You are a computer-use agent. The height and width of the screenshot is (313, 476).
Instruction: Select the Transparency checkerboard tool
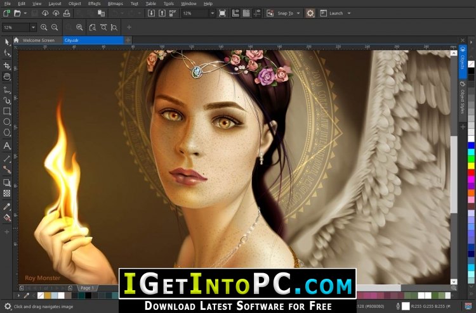click(x=7, y=193)
